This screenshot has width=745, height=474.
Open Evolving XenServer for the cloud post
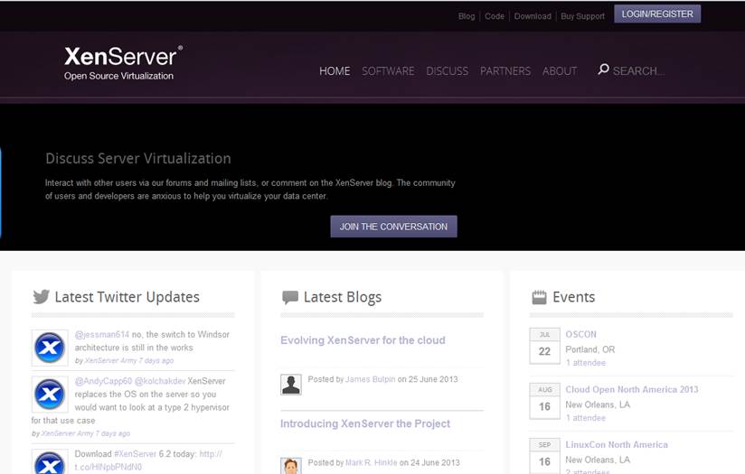pyautogui.click(x=363, y=340)
